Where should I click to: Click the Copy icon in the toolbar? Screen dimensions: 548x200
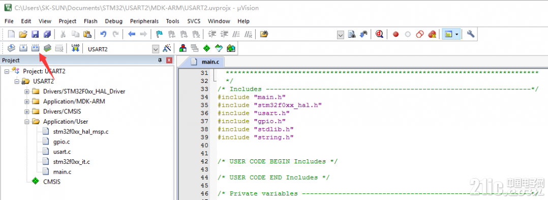(75, 34)
